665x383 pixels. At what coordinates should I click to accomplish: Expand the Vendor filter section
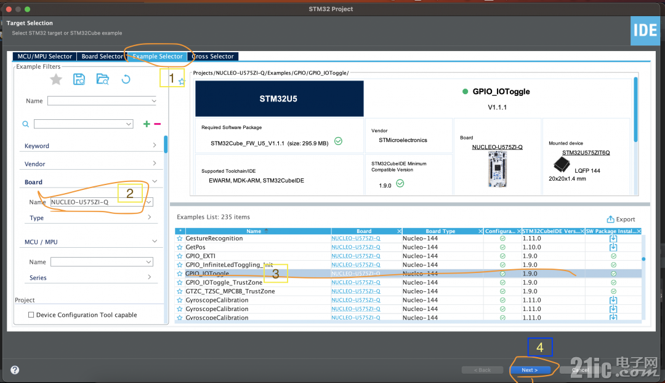pos(155,164)
